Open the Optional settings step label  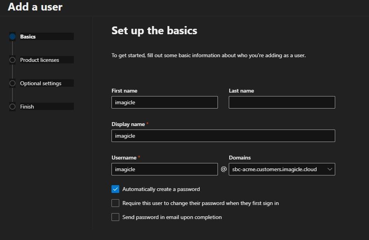[41, 83]
